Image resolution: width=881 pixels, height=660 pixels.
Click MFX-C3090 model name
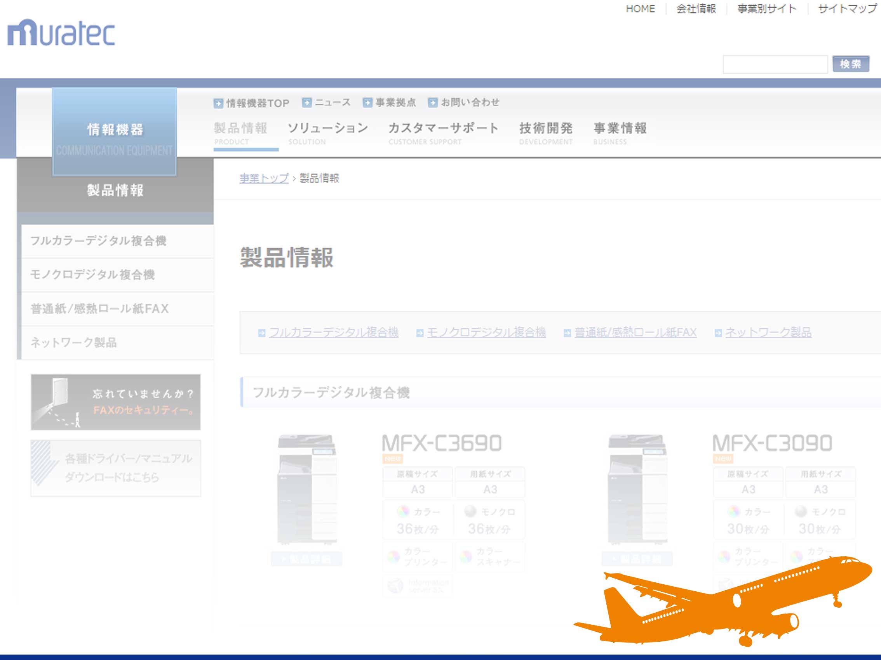[772, 443]
